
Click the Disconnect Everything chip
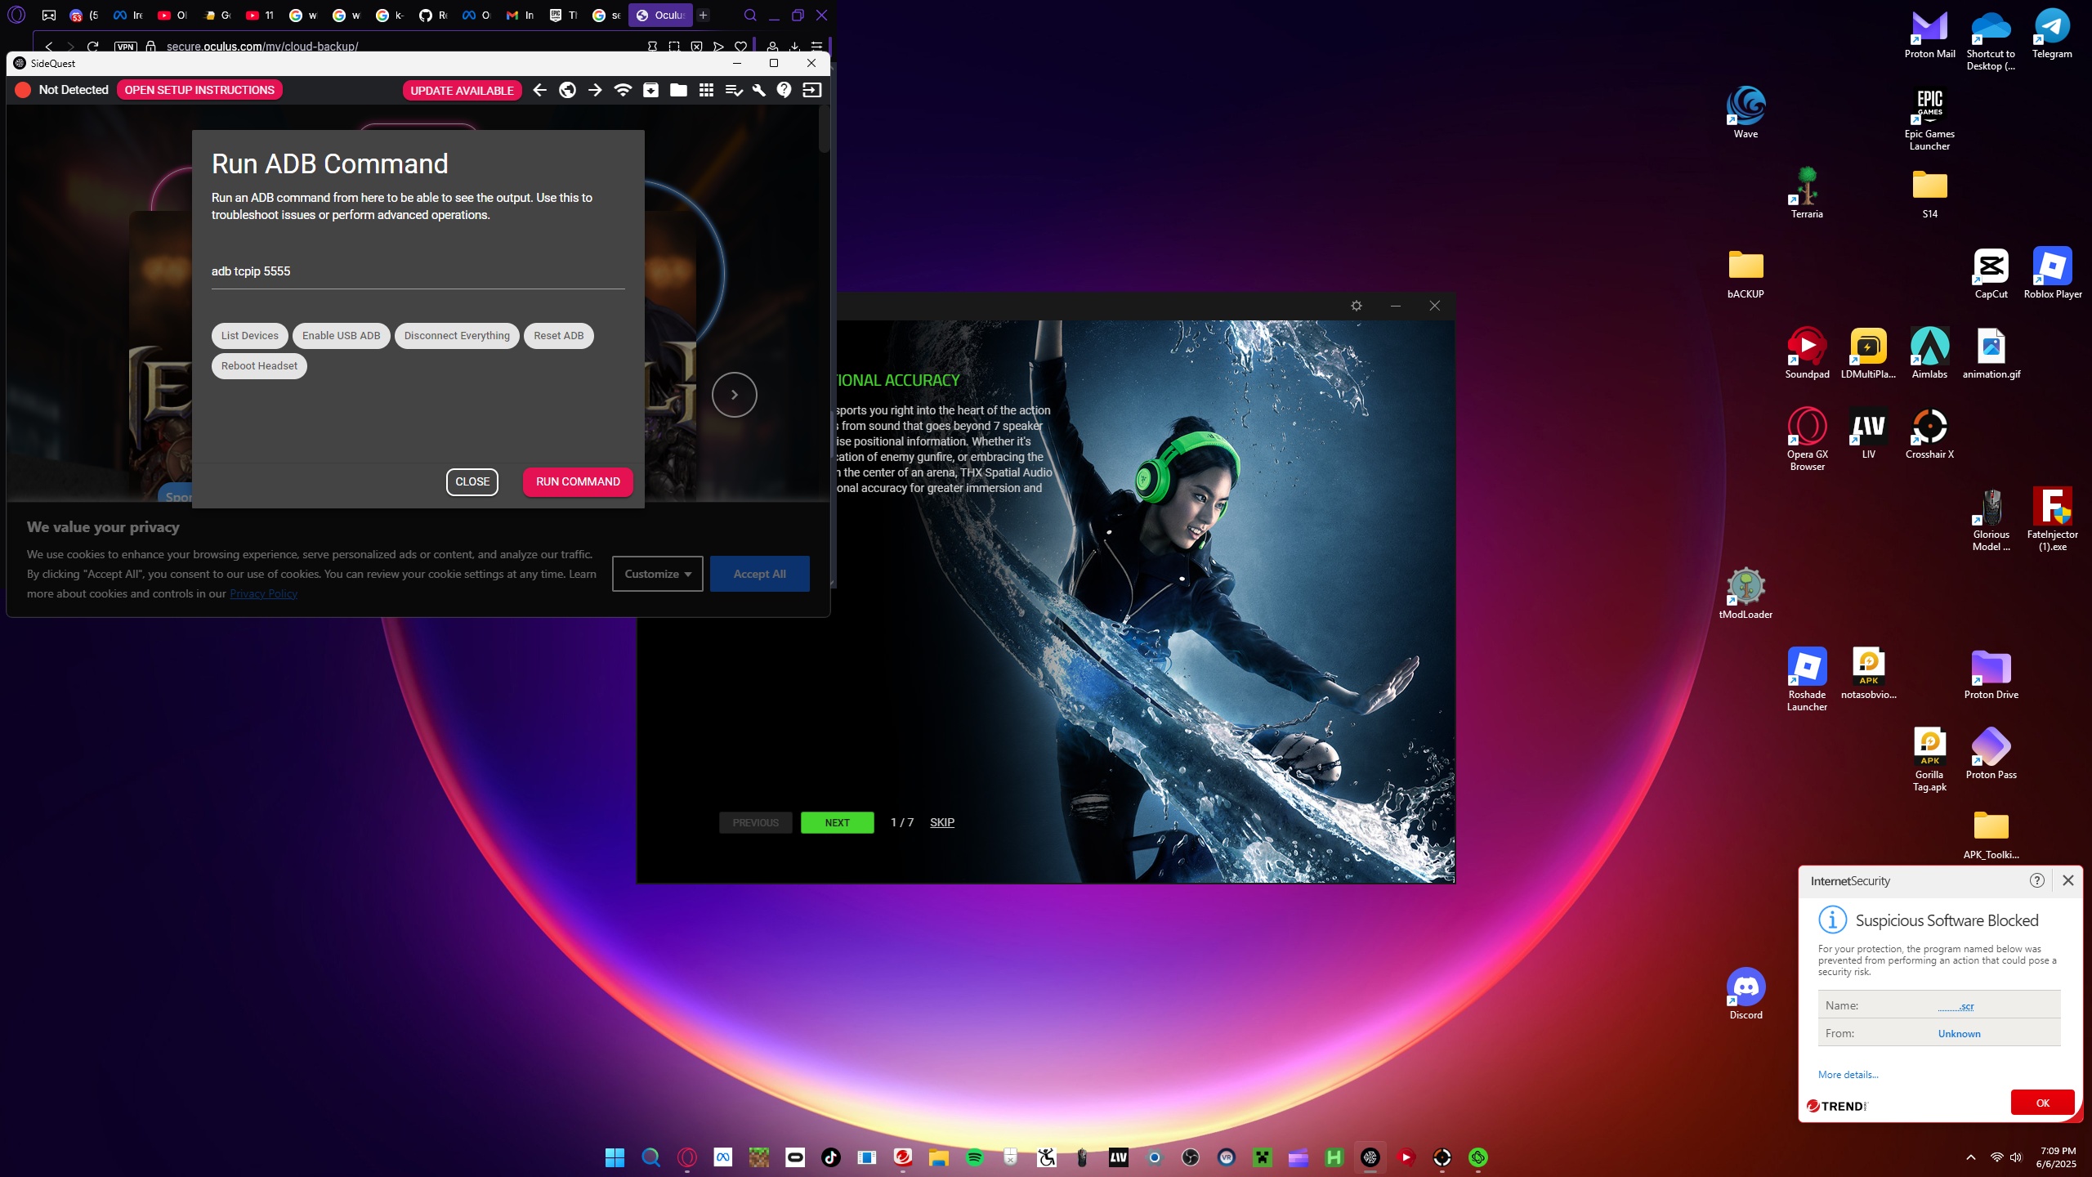[x=457, y=336]
